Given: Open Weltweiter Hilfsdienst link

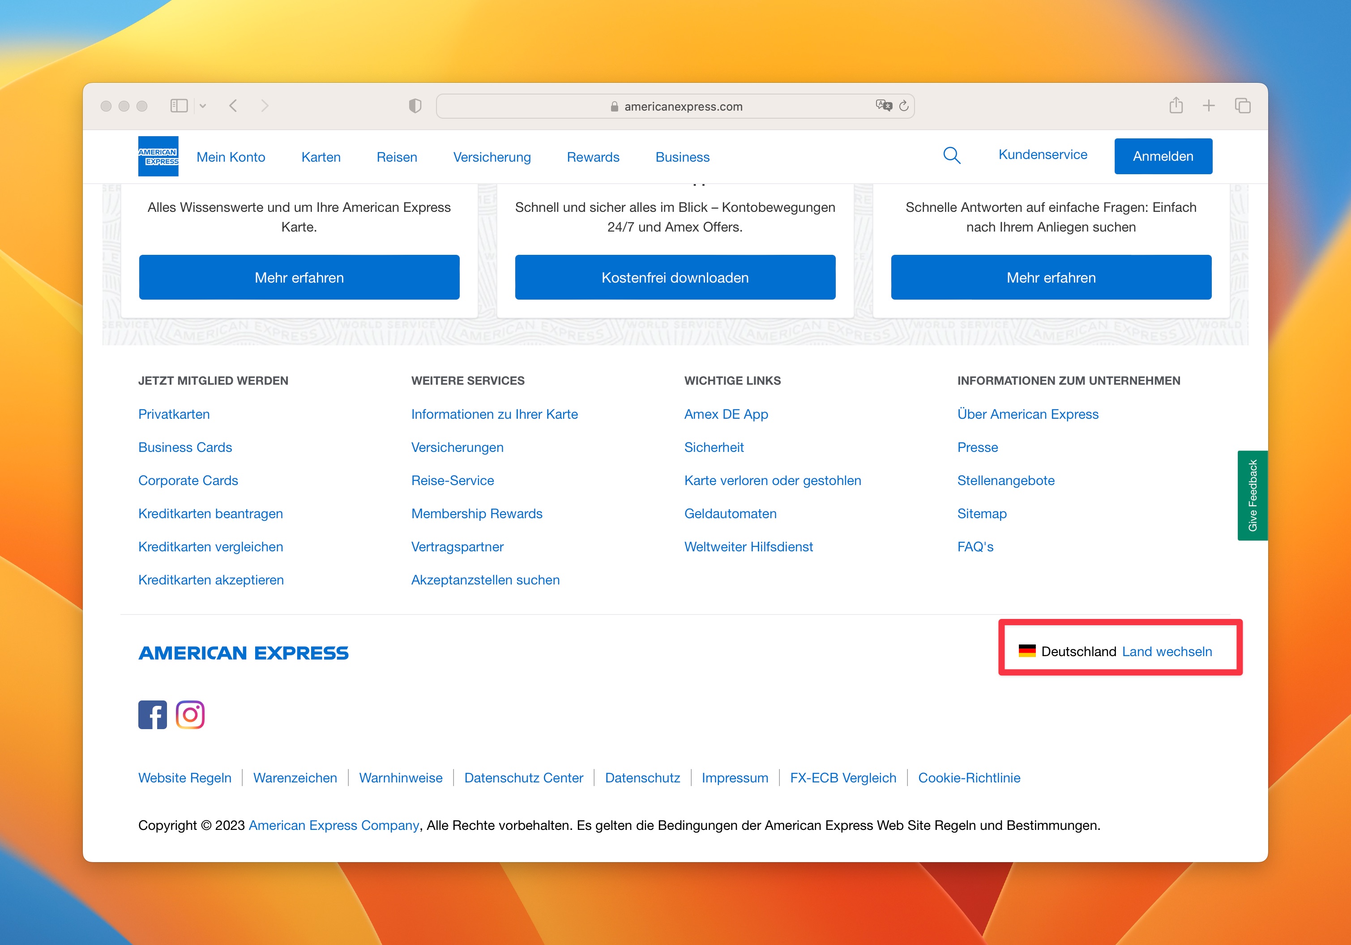Looking at the screenshot, I should click(748, 546).
